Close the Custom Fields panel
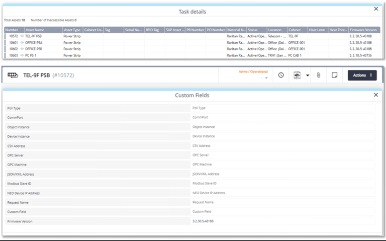This screenshot has width=386, height=241. [x=376, y=95]
